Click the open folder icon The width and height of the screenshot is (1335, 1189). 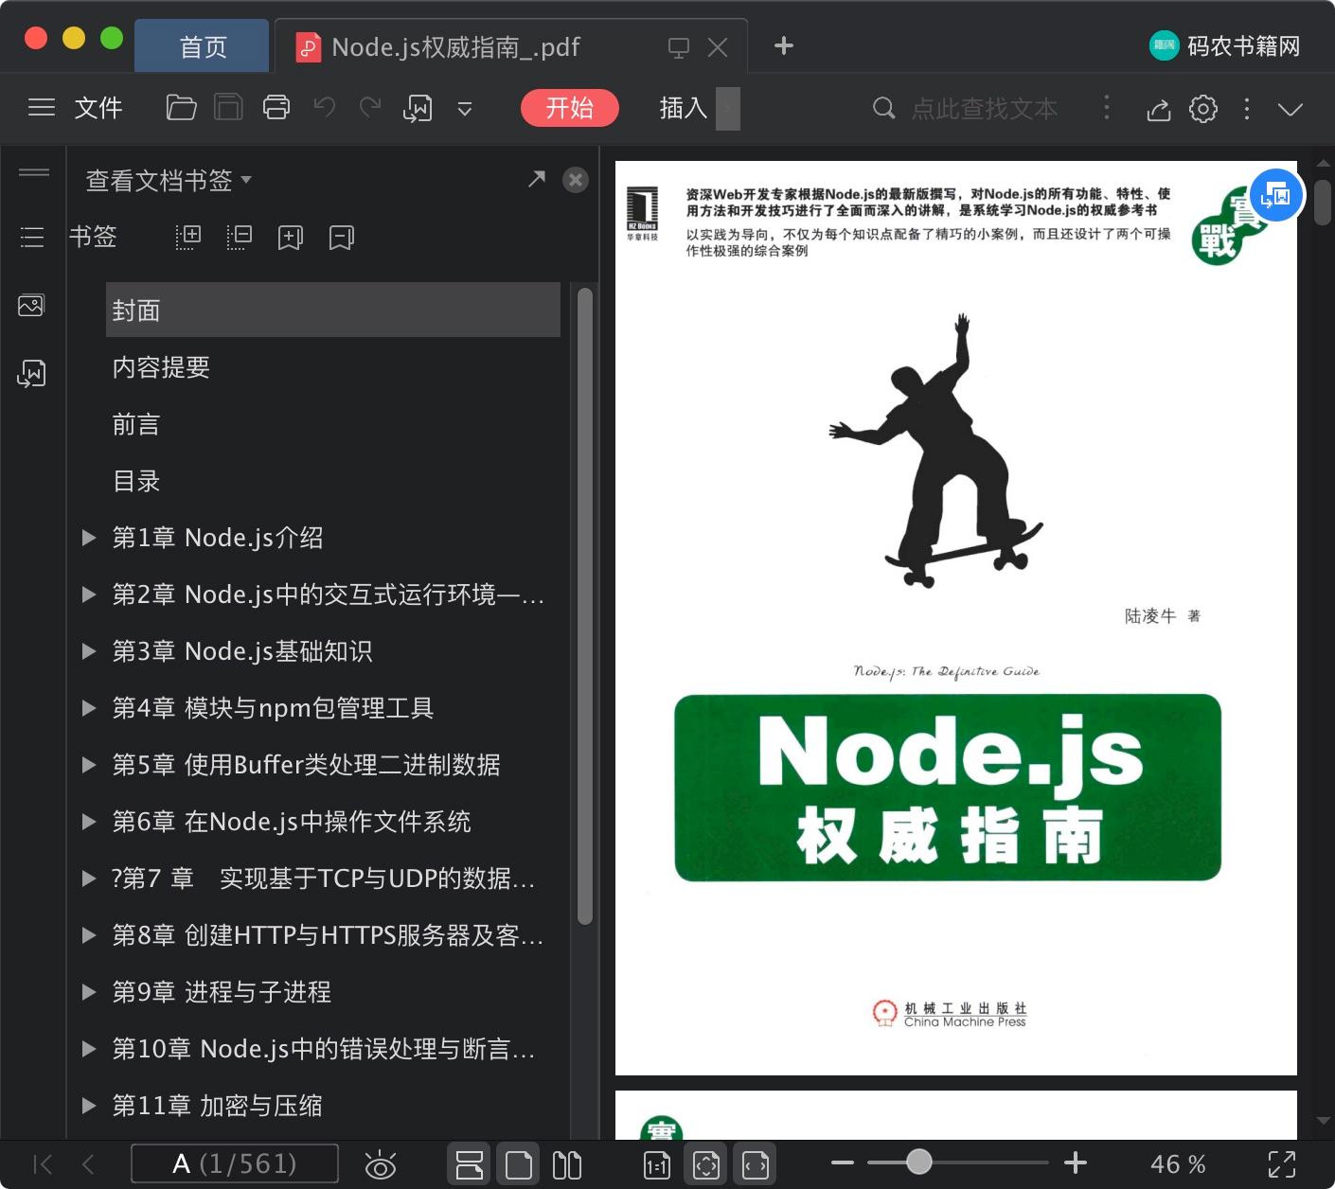(x=181, y=108)
